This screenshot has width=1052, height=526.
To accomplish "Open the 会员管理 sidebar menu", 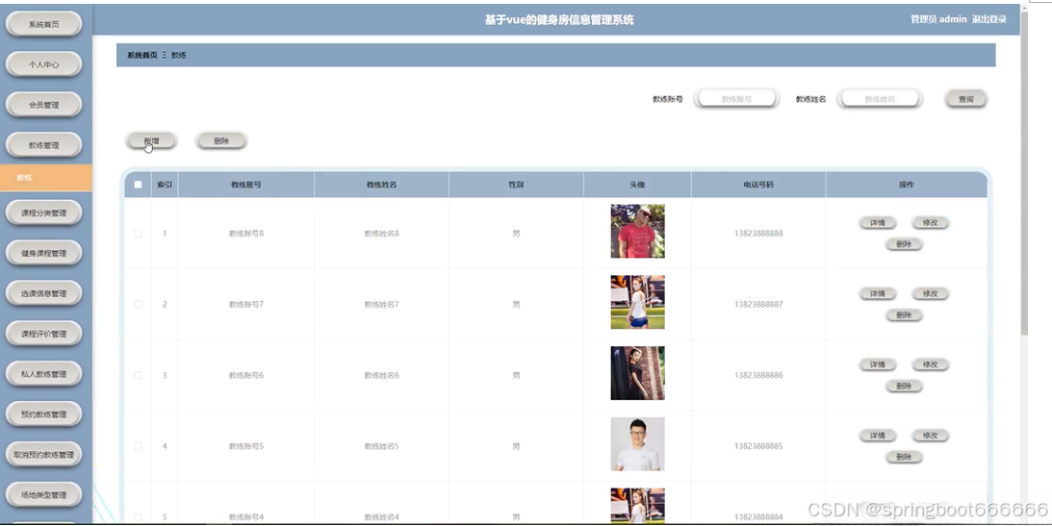I will pos(43,105).
